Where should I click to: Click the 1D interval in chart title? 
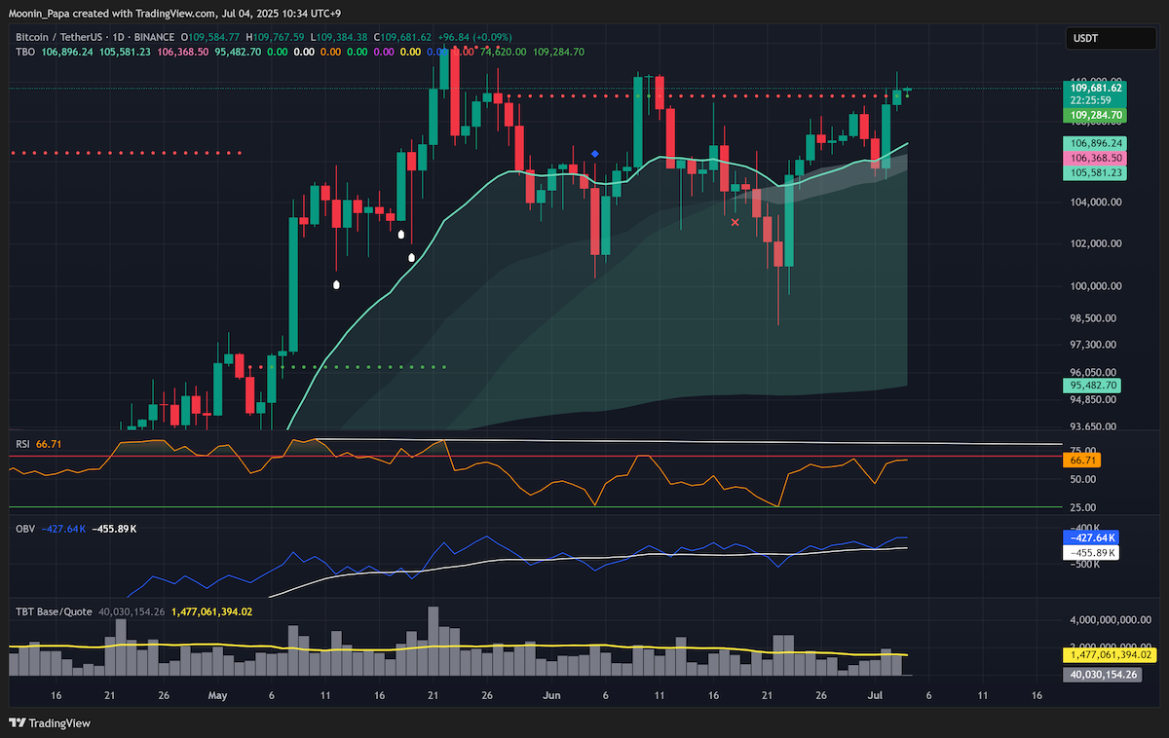125,37
